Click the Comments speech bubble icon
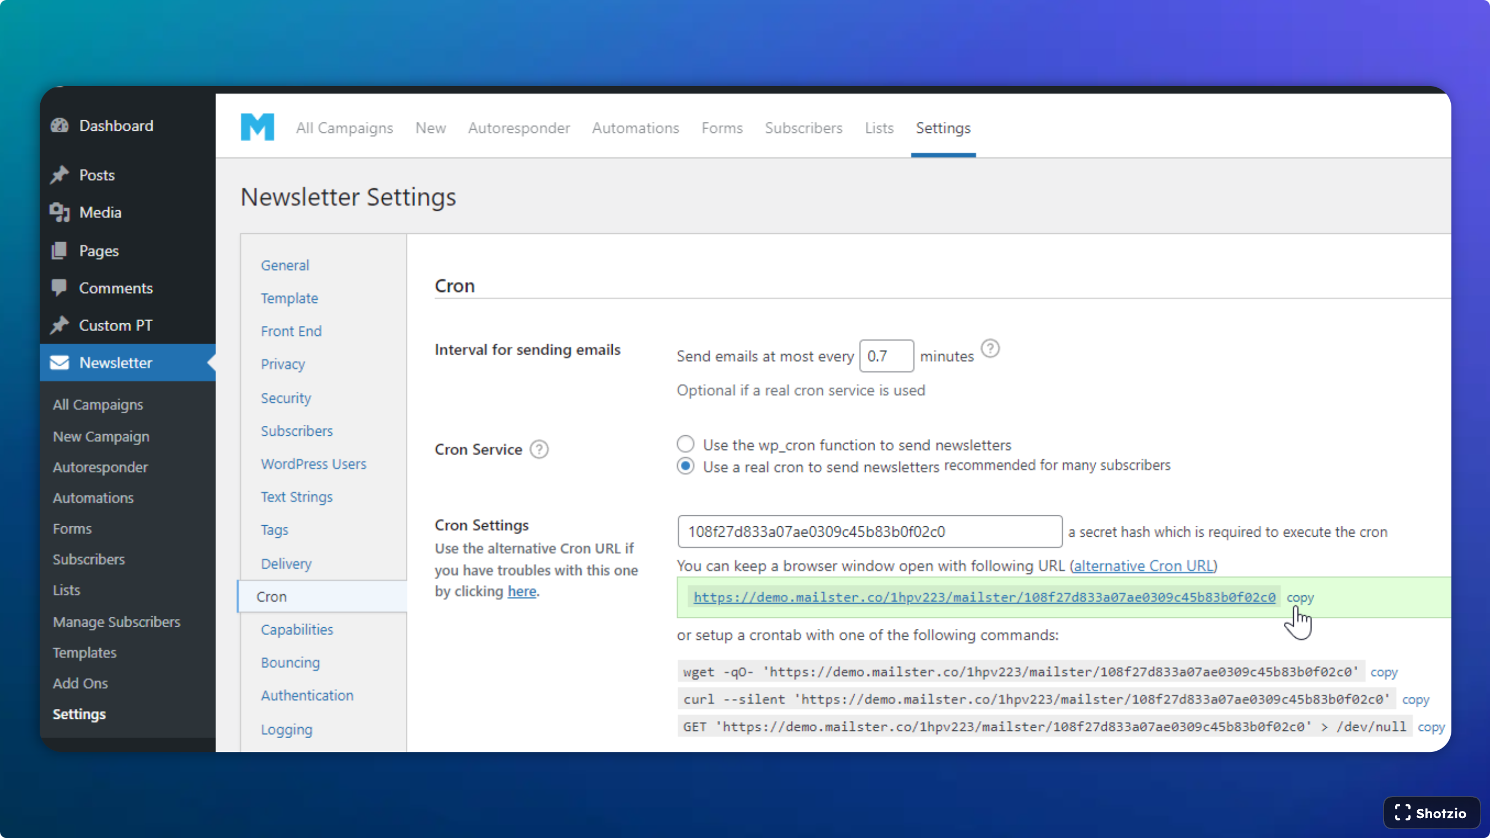Screen dimensions: 1490x838 (x=60, y=287)
